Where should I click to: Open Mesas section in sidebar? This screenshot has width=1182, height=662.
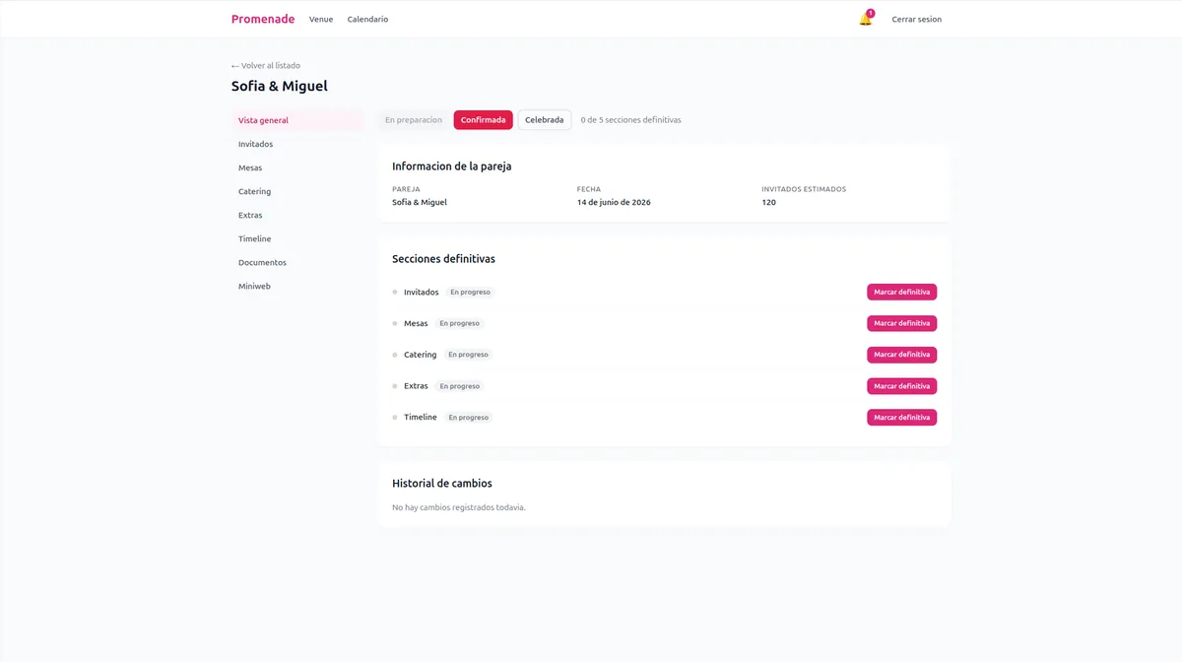(x=250, y=167)
